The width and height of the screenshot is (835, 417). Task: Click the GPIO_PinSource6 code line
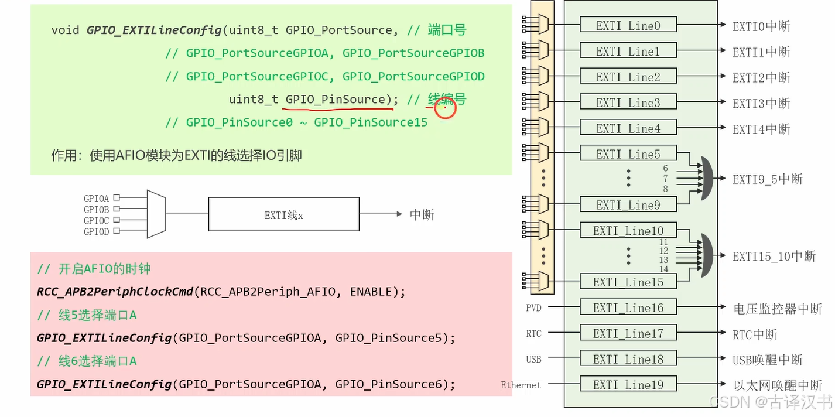pos(246,384)
